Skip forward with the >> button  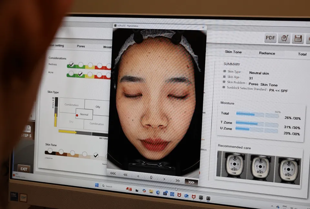(178, 181)
